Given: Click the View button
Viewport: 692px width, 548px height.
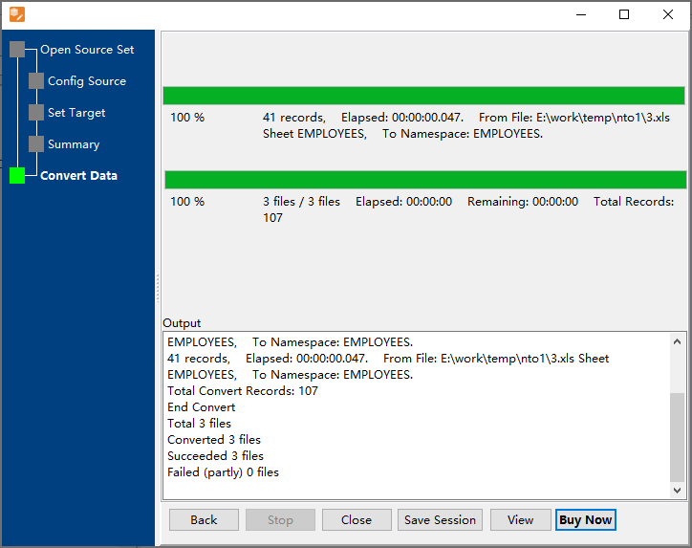Looking at the screenshot, I should (521, 520).
